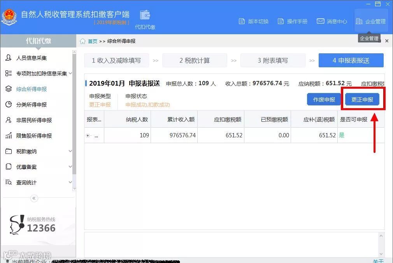Click the 税款缴纳 folder icon
Image resolution: width=393 pixels, height=263 pixels.
[8, 151]
